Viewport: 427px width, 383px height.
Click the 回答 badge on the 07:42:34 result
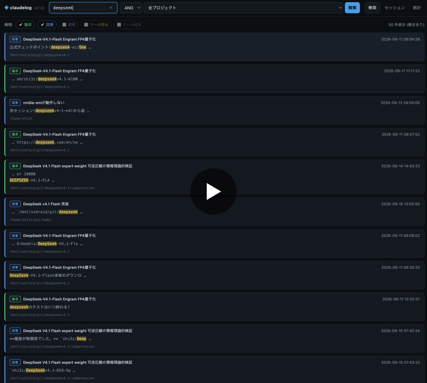15,331
